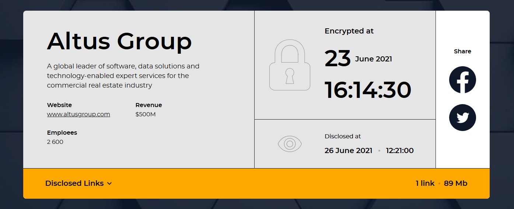Viewport: 514px width, 209px height.
Task: Open the Disclosed Links section label
Action: 74,183
